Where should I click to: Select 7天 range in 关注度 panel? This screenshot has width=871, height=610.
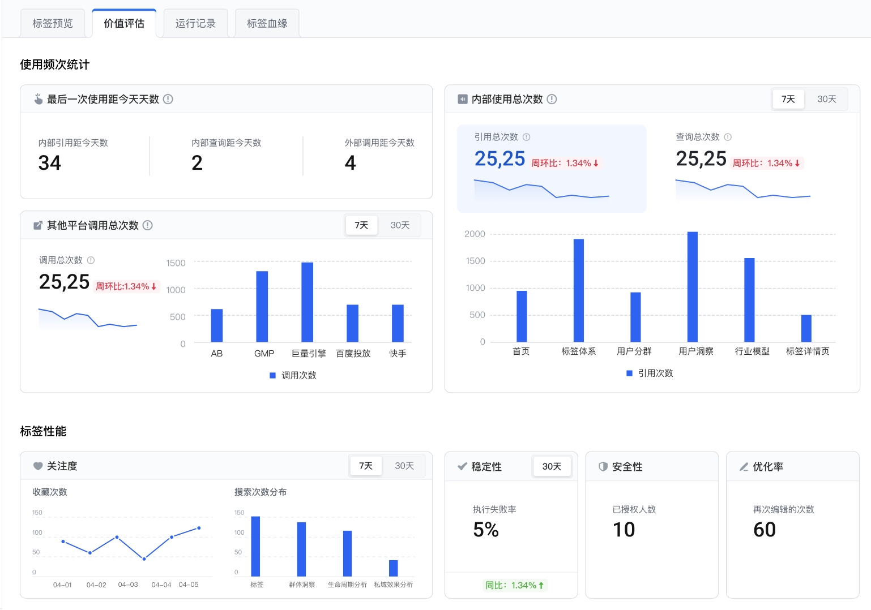[x=366, y=466]
